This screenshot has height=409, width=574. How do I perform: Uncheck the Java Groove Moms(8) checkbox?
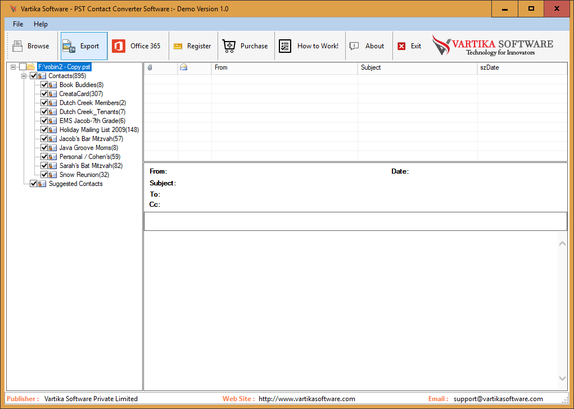pyautogui.click(x=44, y=148)
